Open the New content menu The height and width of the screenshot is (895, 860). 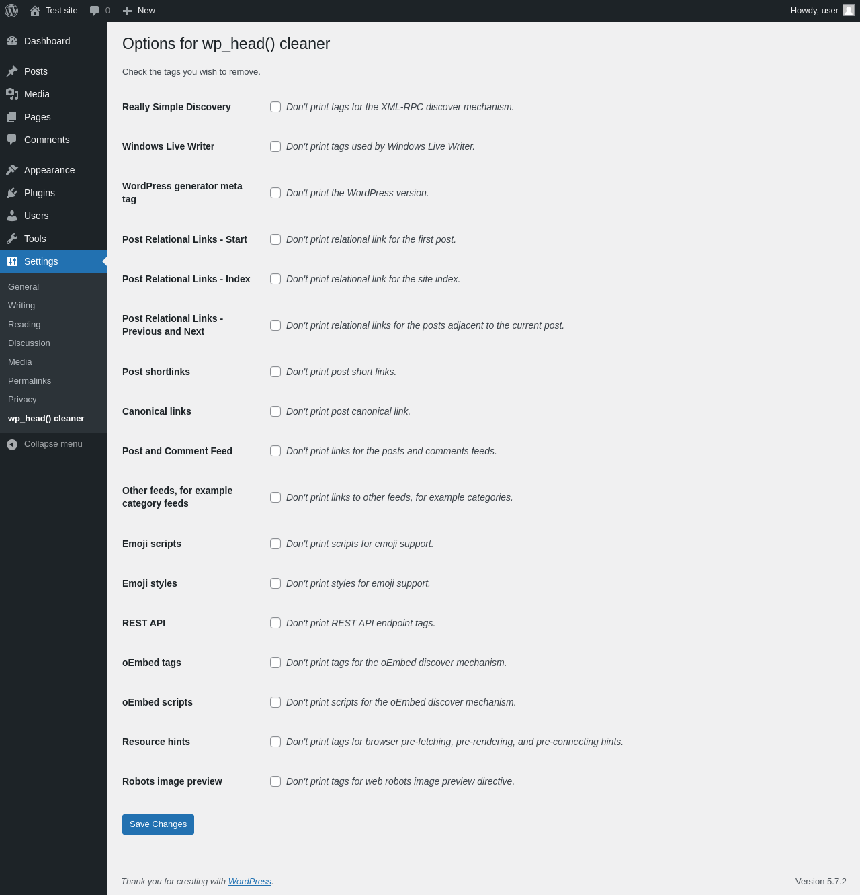coord(139,11)
